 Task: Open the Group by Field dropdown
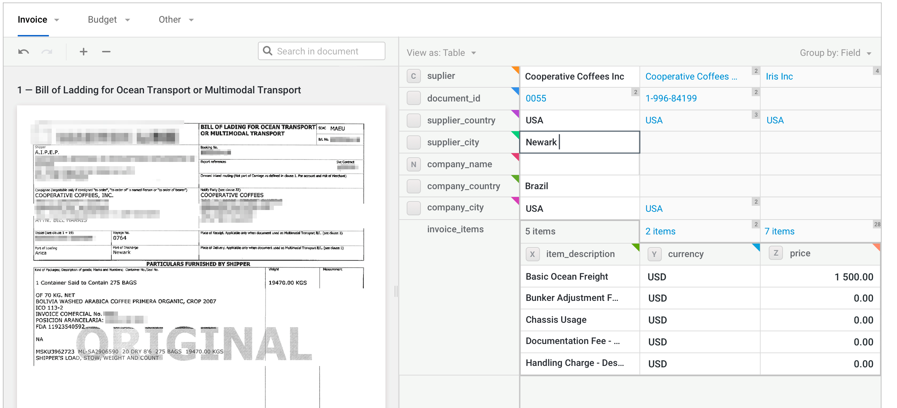click(835, 53)
